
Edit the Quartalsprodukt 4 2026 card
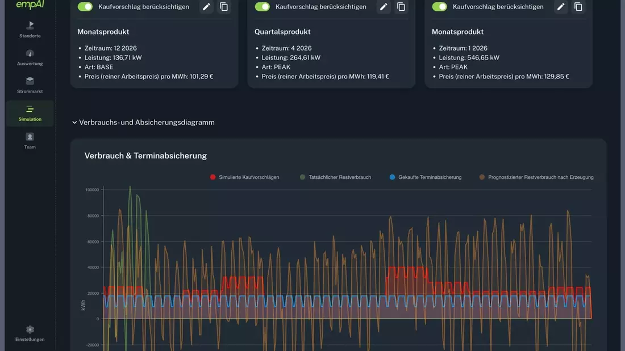(x=384, y=7)
